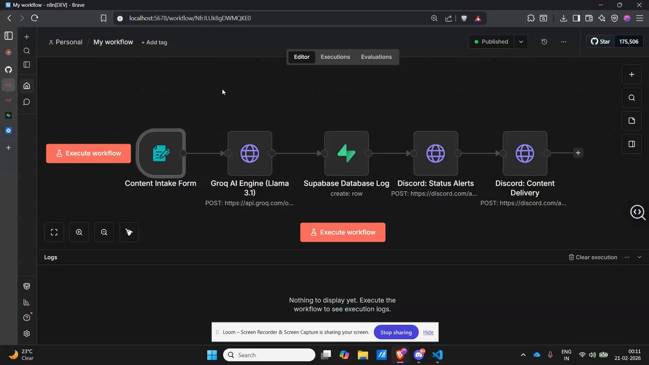The image size is (649, 365).
Task: Click the Add tag link
Action: click(154, 42)
